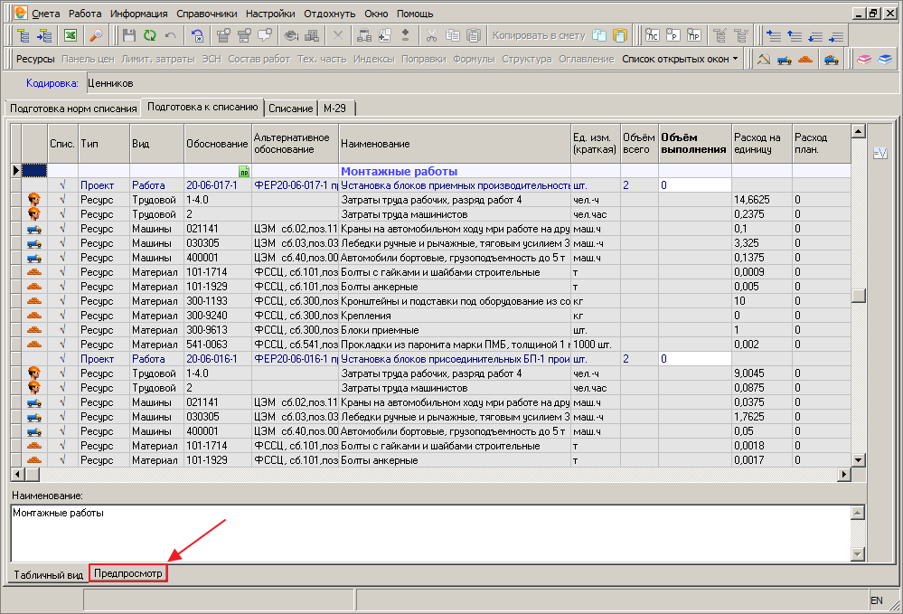This screenshot has height=614, width=903.
Task: Click the Объём выполнения cell for 20-06-017-1
Action: coord(693,185)
